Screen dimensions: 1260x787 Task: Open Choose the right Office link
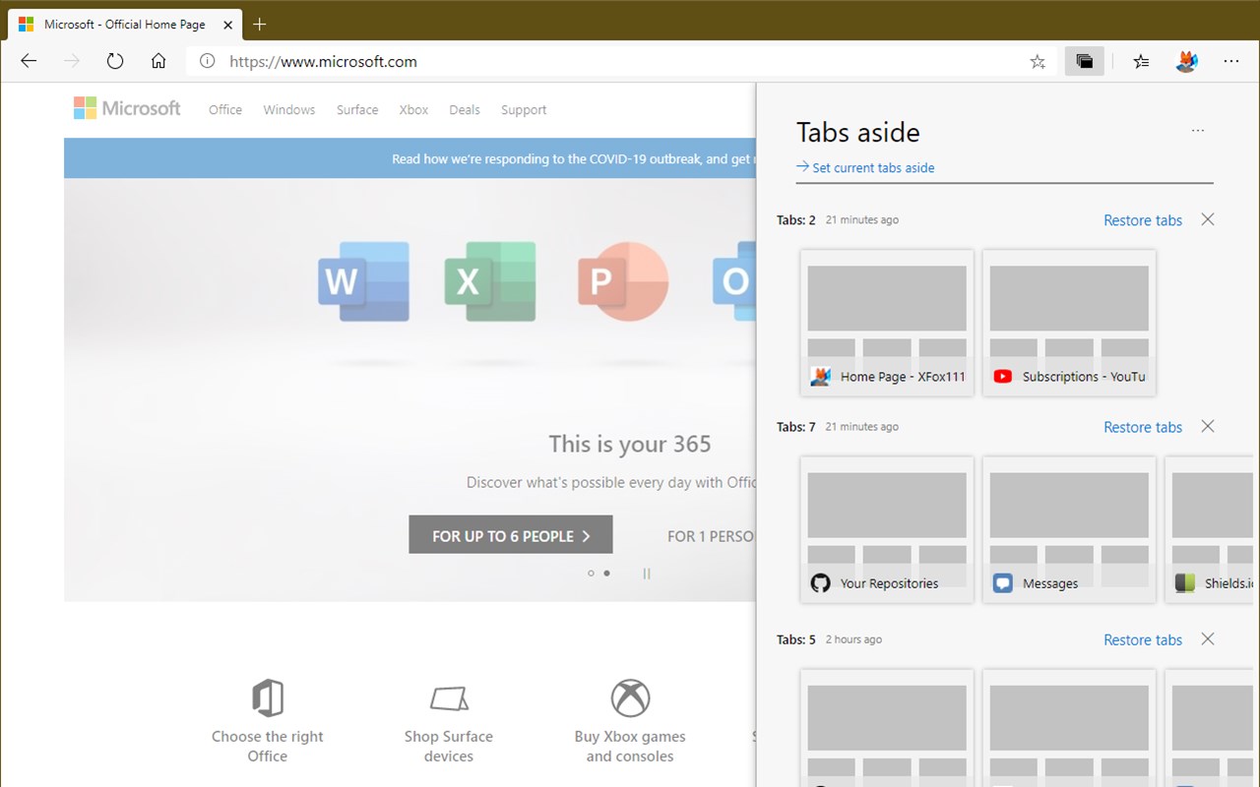coord(268,746)
